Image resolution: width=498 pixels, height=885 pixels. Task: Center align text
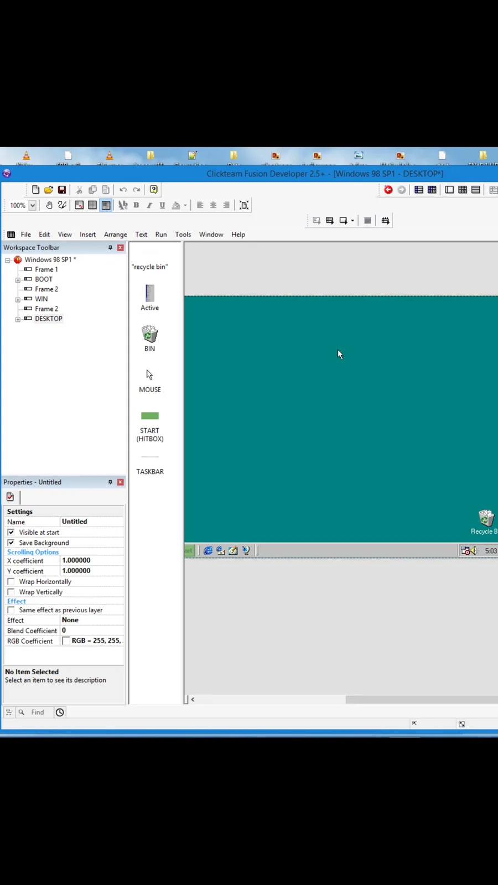coord(213,205)
